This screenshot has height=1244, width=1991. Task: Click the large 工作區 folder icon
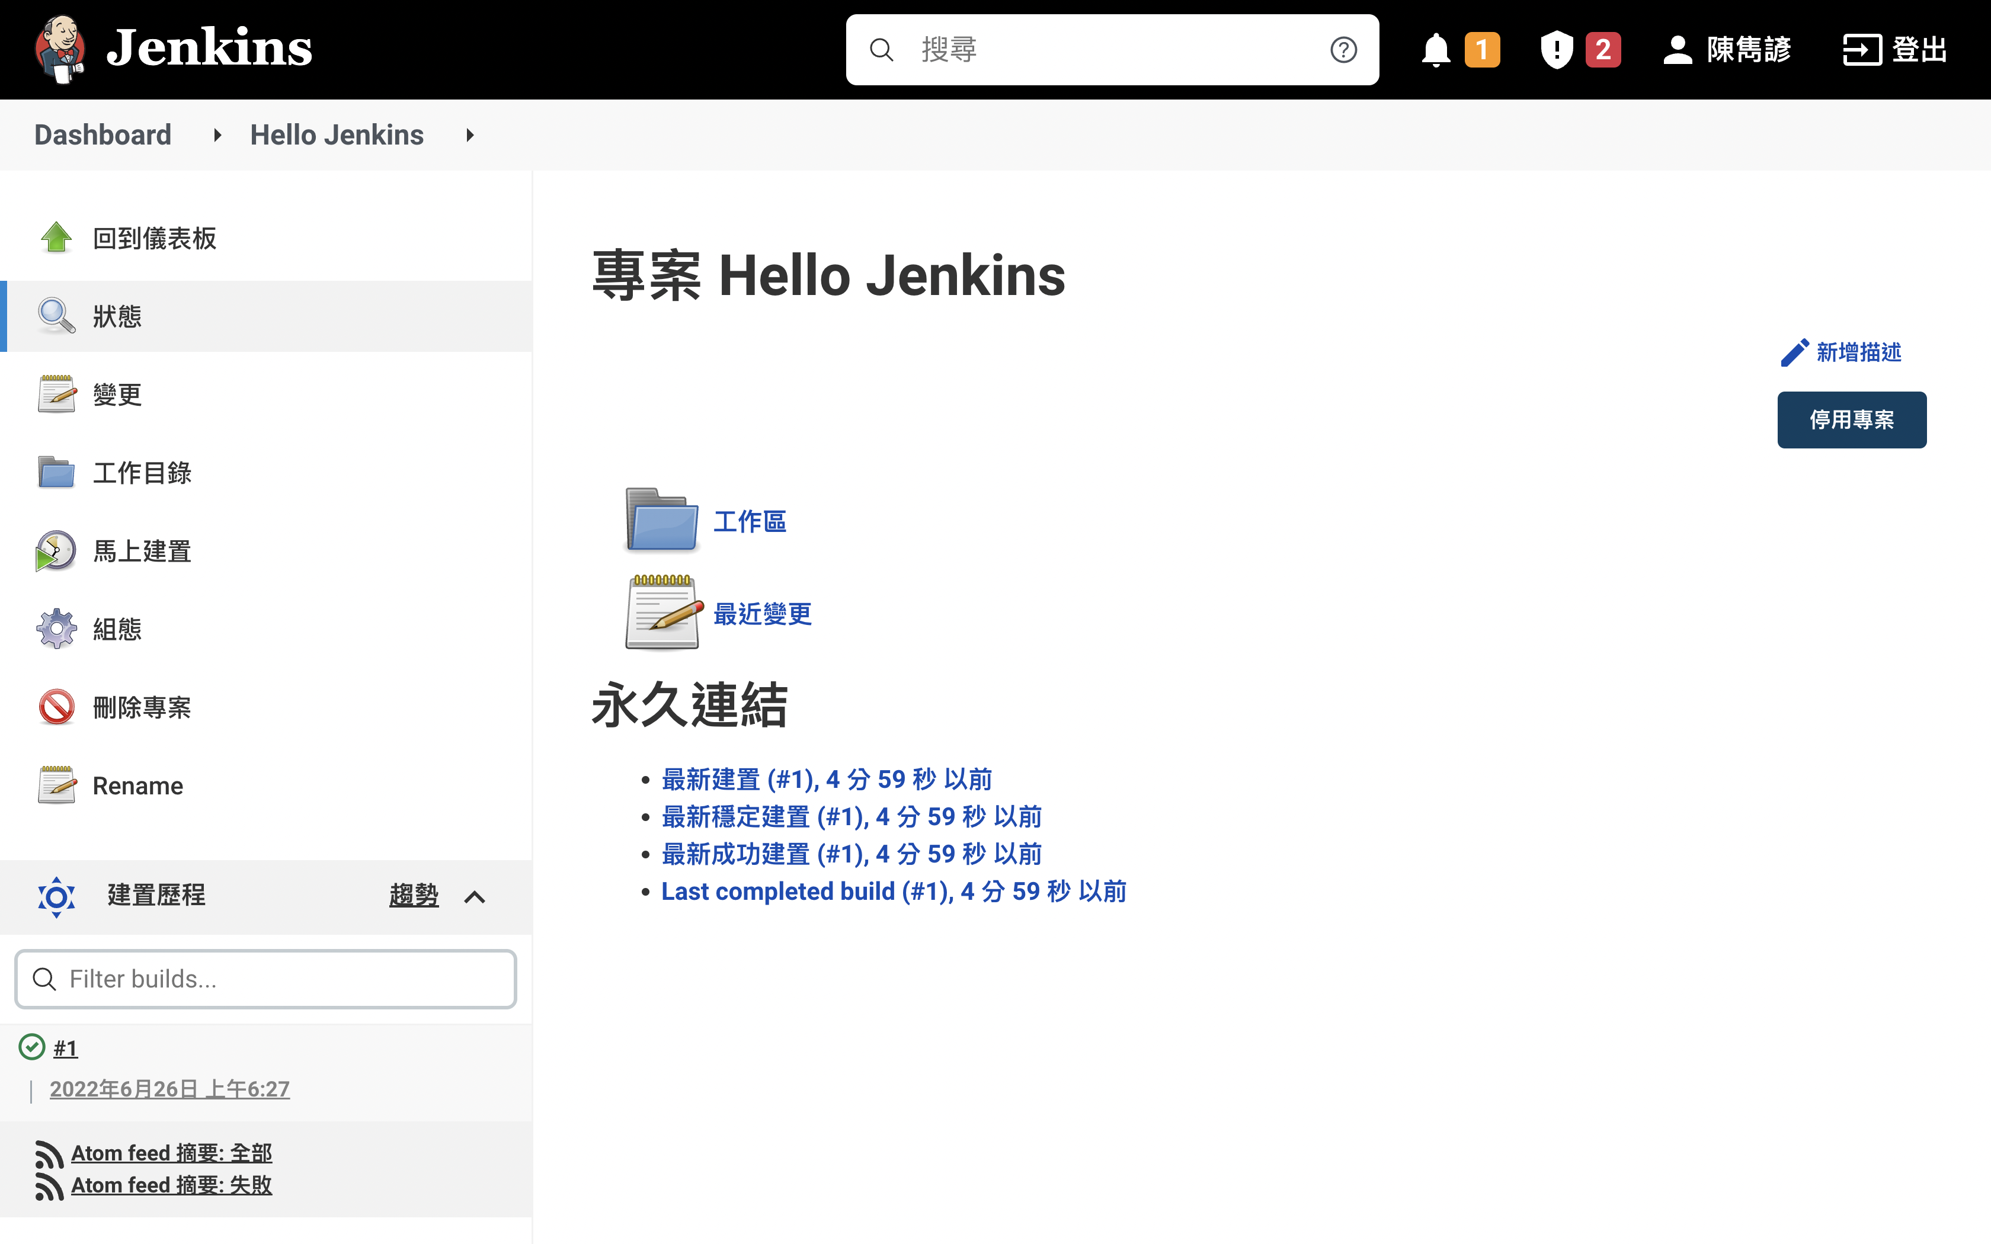click(x=662, y=520)
